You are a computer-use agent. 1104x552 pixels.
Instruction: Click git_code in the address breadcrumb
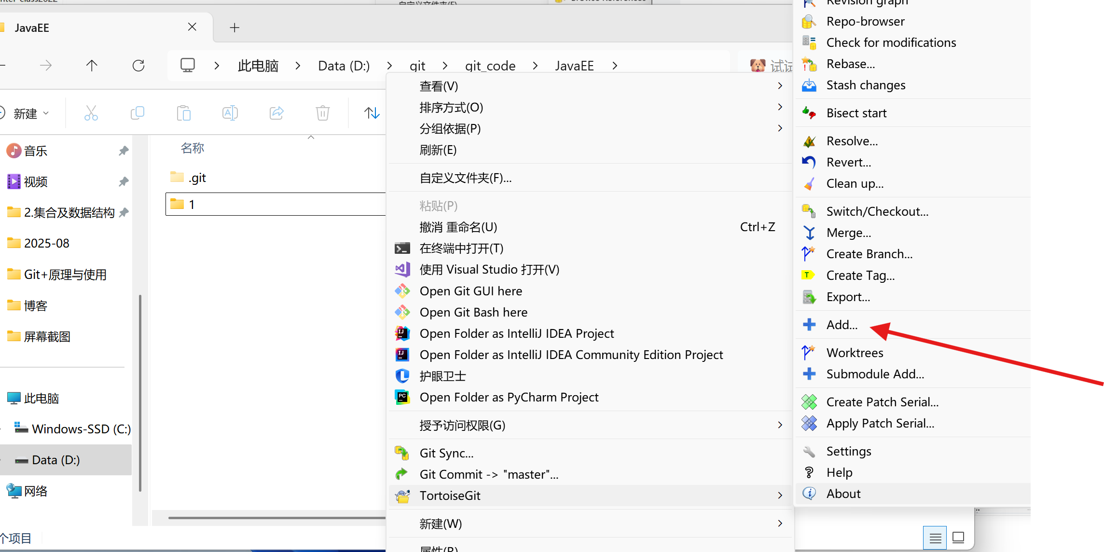pyautogui.click(x=490, y=66)
